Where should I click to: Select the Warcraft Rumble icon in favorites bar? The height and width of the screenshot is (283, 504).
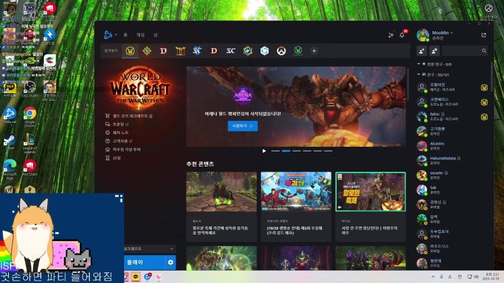click(x=248, y=51)
